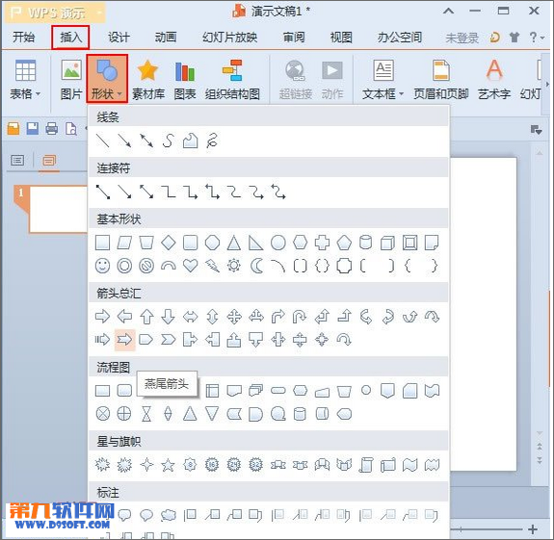Switch to outline view pane tab
This screenshot has width=554, height=540.
tap(17, 161)
